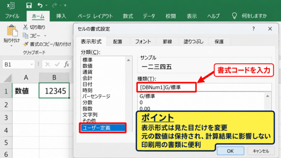Select the 表示形式 dialog tab
Viewport: 281px width, 158px height.
pyautogui.click(x=91, y=42)
